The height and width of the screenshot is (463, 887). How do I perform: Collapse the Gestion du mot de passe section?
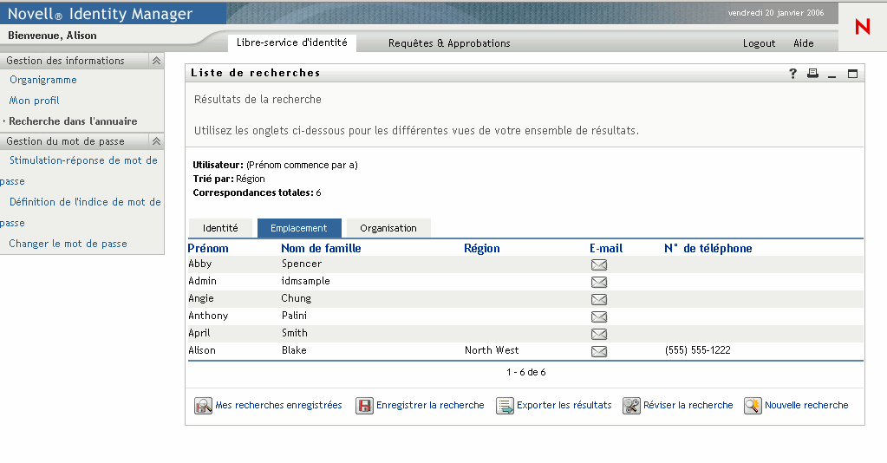(x=156, y=141)
